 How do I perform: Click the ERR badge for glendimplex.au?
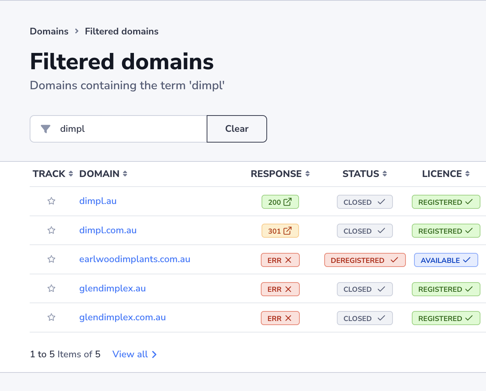280,289
